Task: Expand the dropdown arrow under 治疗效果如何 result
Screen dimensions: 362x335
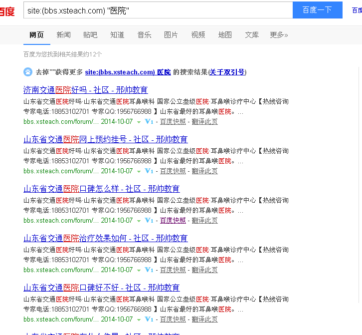Action: pos(139,271)
